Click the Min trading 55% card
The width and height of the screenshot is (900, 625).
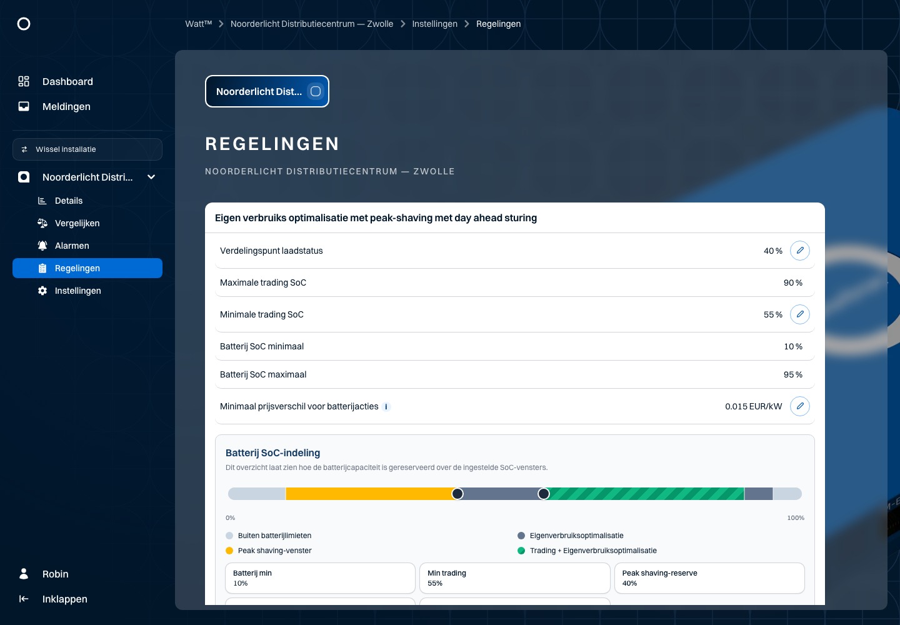point(514,578)
